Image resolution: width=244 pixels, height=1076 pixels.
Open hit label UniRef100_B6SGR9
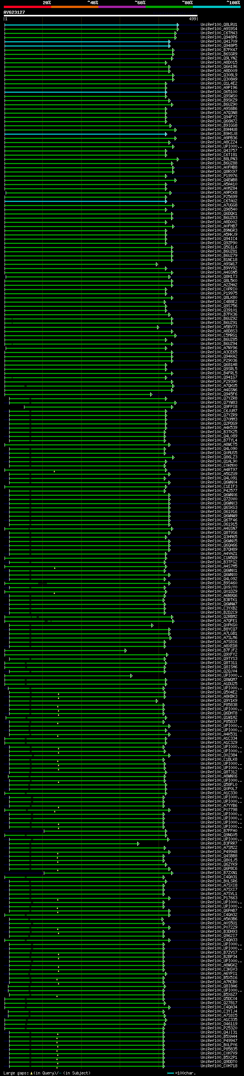(219, 54)
